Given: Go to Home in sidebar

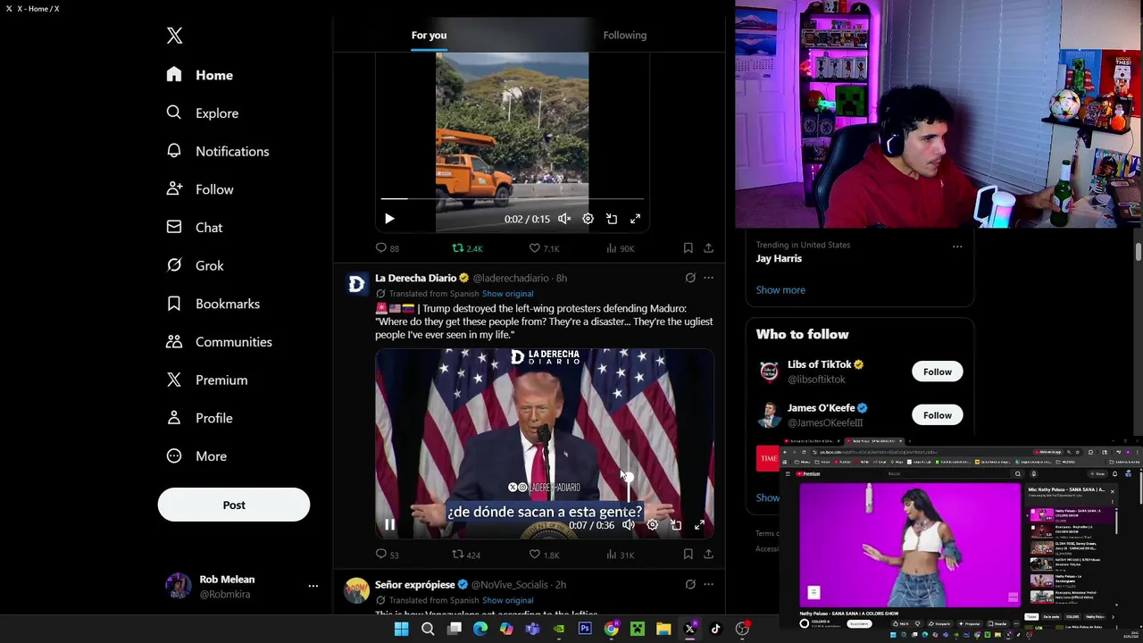Looking at the screenshot, I should pyautogui.click(x=200, y=75).
